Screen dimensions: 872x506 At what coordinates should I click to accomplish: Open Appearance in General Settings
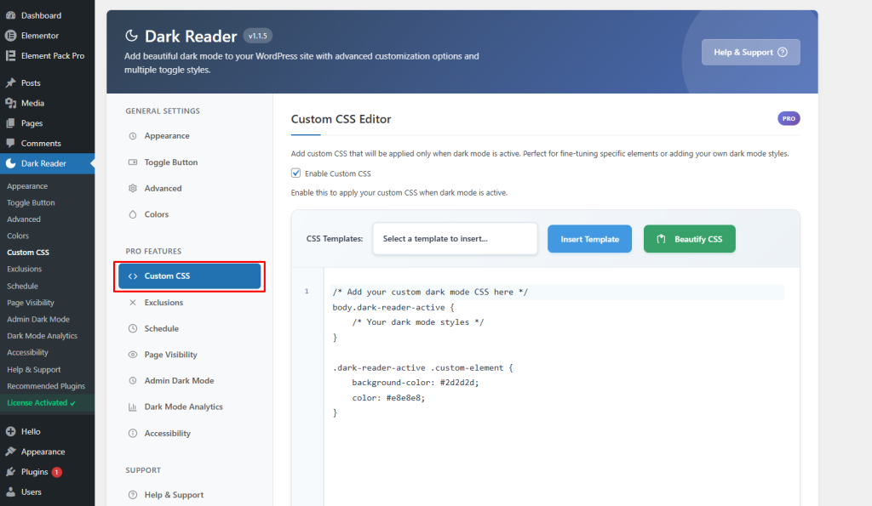tap(190, 136)
